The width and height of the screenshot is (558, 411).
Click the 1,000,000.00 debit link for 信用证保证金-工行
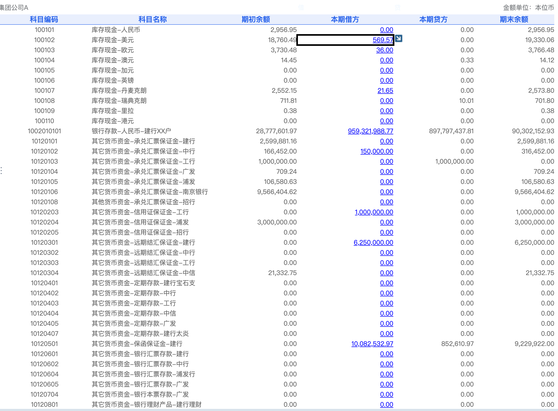click(374, 212)
